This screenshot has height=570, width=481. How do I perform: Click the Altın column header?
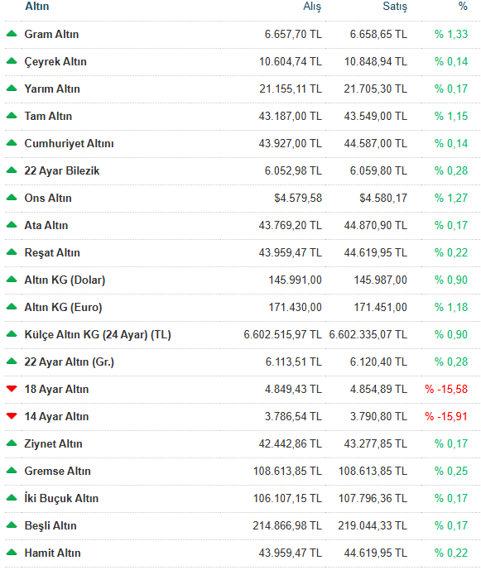(x=36, y=6)
